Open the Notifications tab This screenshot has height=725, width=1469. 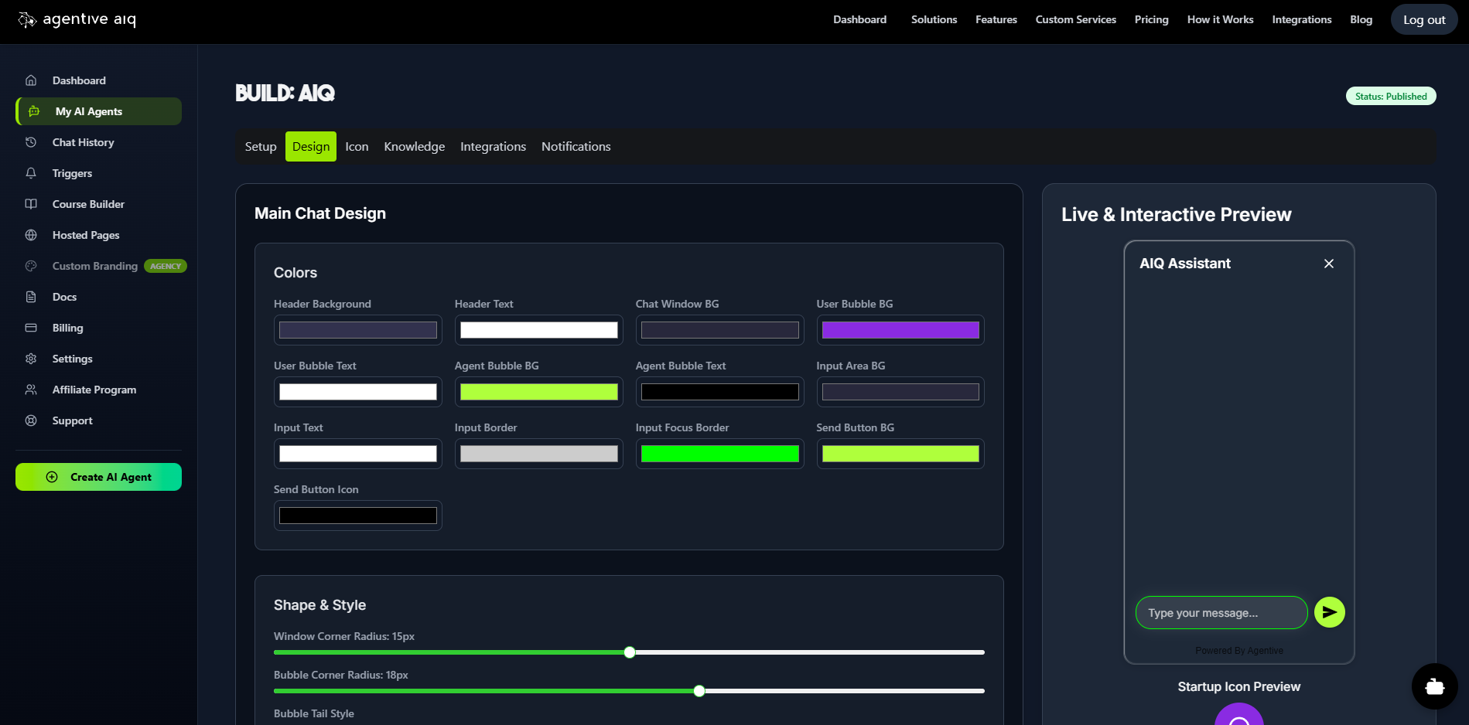[x=576, y=146]
